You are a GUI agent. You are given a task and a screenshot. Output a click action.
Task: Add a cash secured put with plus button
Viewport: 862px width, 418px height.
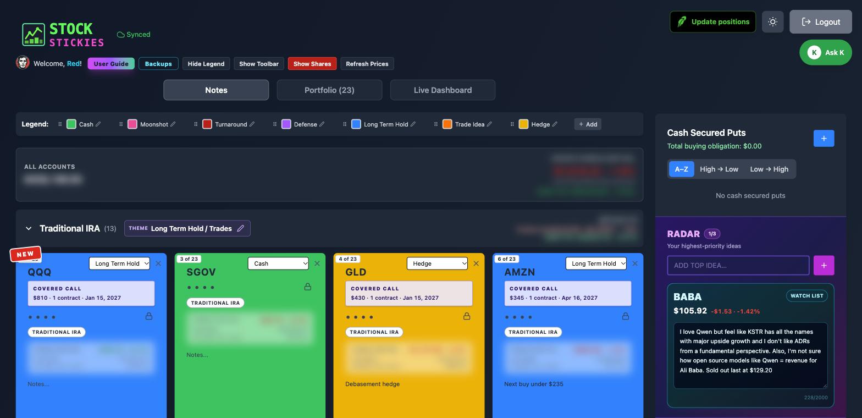(x=824, y=139)
